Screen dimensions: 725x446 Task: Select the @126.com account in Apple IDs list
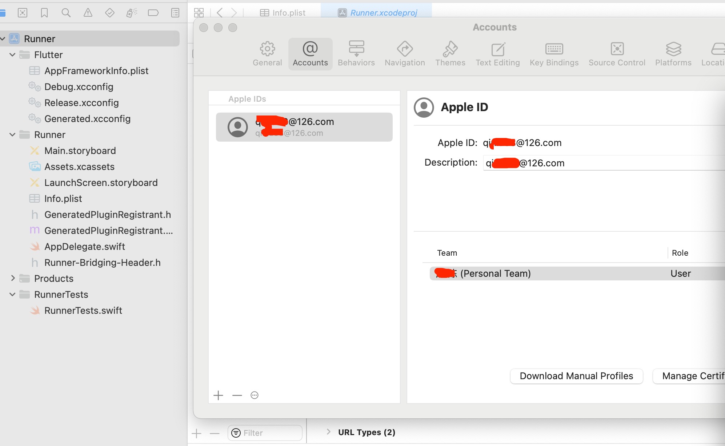point(304,127)
